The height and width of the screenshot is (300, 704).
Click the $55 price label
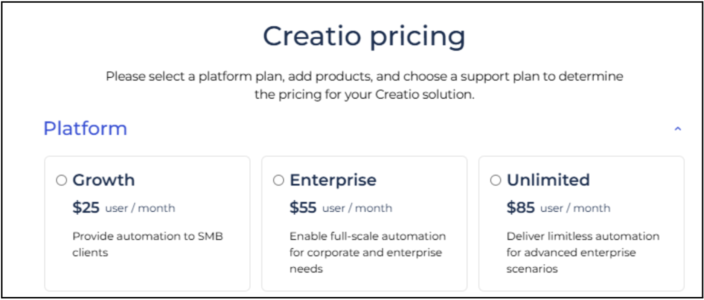pyautogui.click(x=302, y=208)
